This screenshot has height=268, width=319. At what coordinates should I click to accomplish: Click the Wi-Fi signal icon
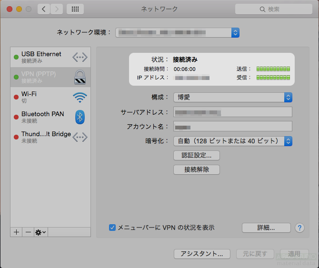[x=80, y=98]
